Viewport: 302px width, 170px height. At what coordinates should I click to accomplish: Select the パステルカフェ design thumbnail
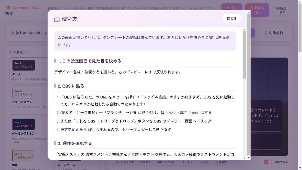click(x=24, y=93)
